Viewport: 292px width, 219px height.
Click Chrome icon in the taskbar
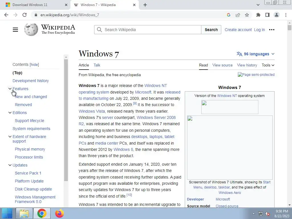(42, 213)
